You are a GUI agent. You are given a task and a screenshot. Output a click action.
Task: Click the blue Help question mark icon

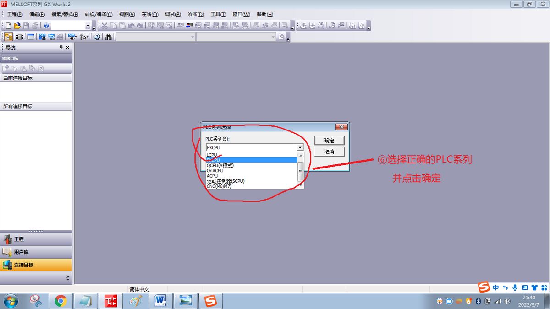[x=46, y=26]
